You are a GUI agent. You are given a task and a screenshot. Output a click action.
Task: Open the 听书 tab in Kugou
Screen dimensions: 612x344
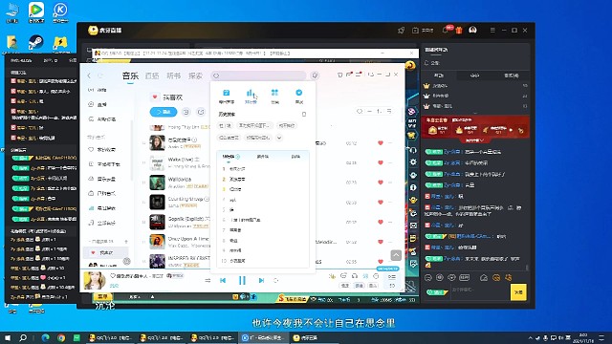click(x=174, y=75)
